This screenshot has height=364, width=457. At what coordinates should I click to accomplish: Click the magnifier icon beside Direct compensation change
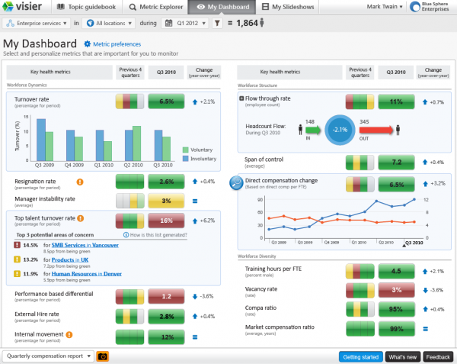(236, 183)
